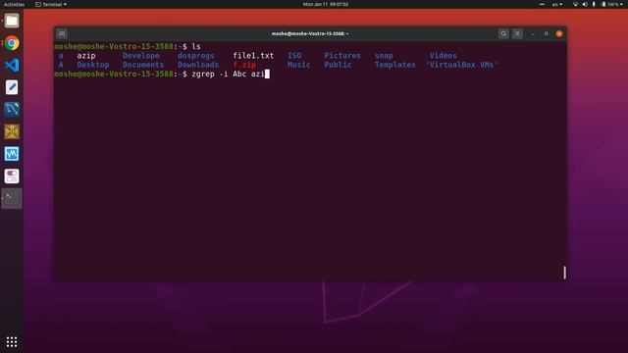Click the terminal's new tab icon
The height and width of the screenshot is (353, 628).
pos(62,34)
